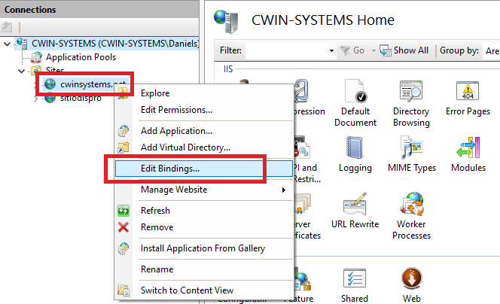
Task: Open the Filter dropdown arrow
Action: pos(331,50)
